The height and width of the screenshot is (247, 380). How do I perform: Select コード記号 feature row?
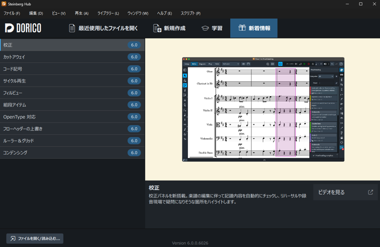pyautogui.click(x=72, y=69)
